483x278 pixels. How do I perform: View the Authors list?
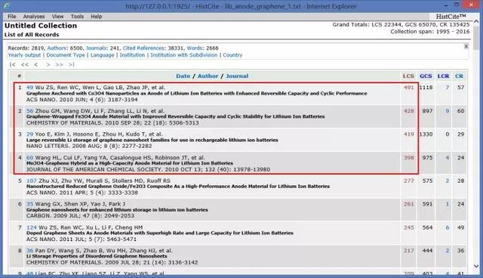[x=57, y=48]
